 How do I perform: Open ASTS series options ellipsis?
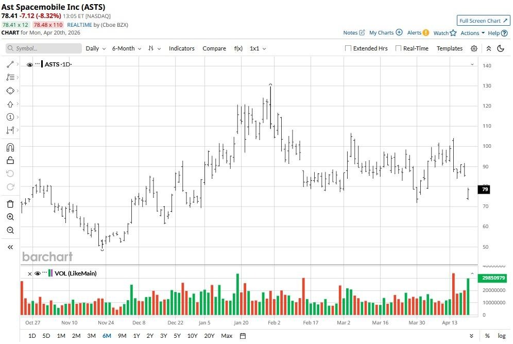pos(37,64)
